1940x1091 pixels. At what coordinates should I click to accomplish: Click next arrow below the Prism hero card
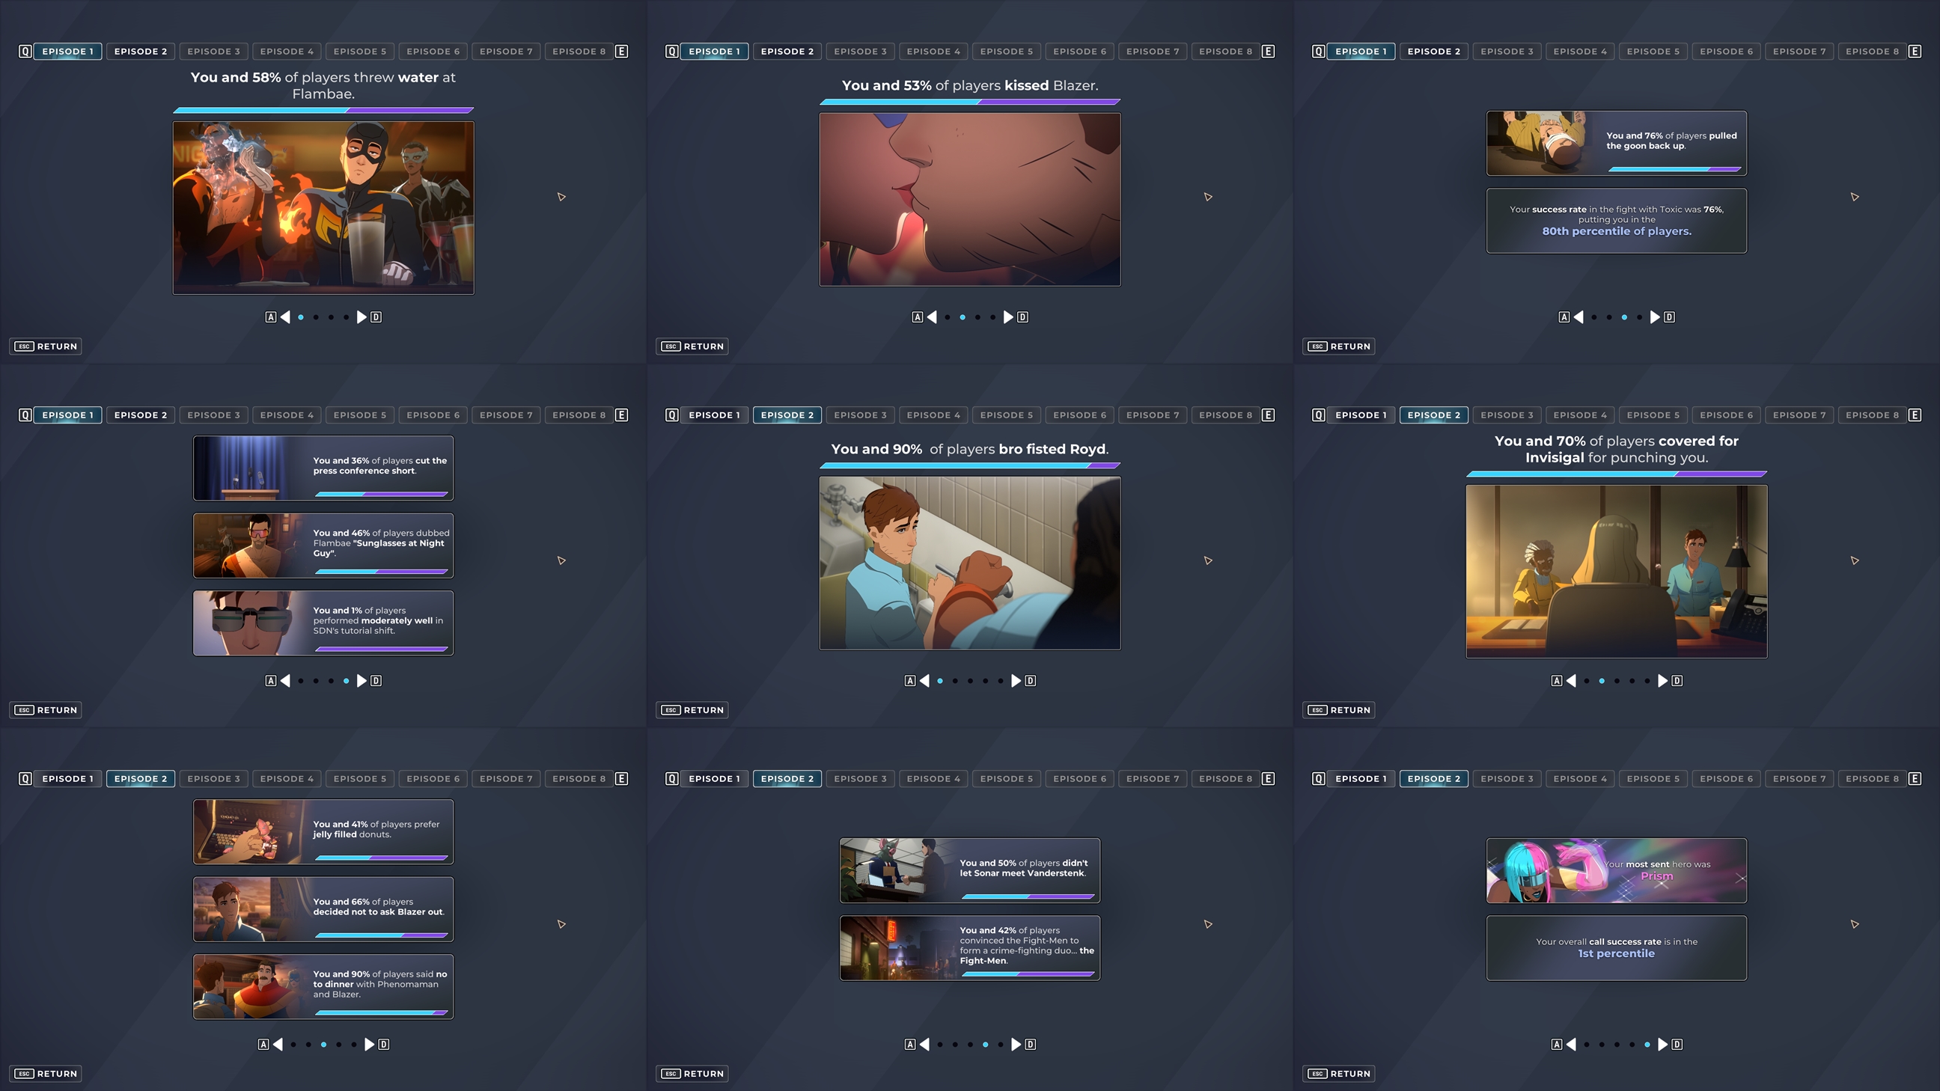(1662, 1045)
